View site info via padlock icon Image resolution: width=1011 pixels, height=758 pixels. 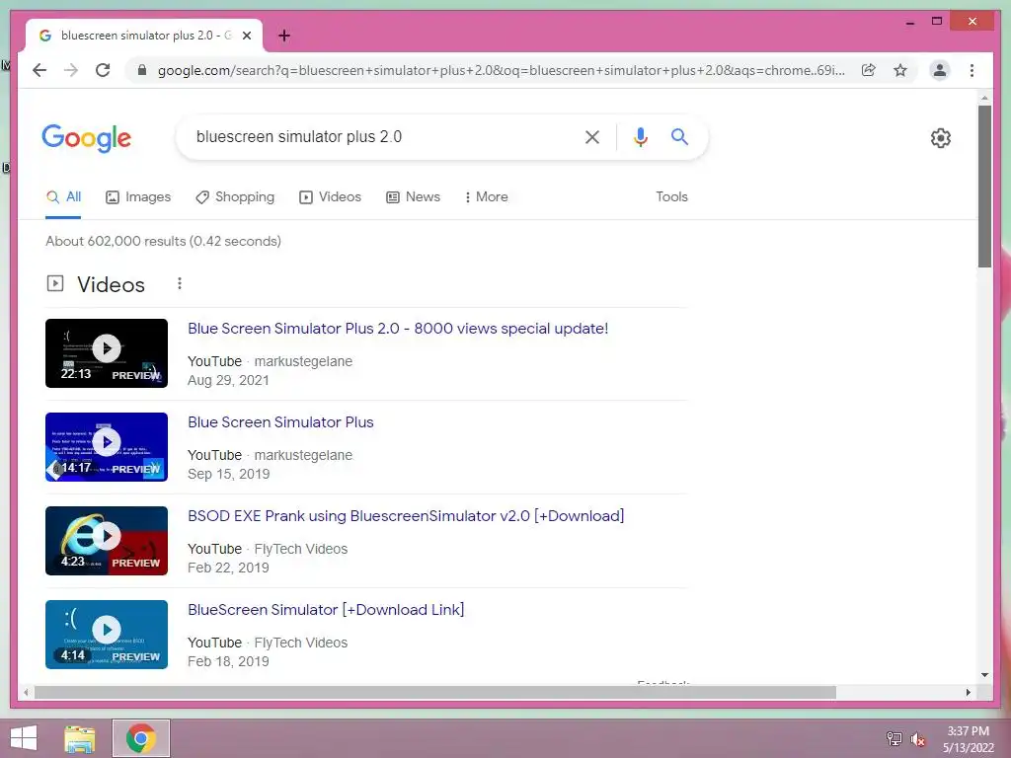[142, 70]
